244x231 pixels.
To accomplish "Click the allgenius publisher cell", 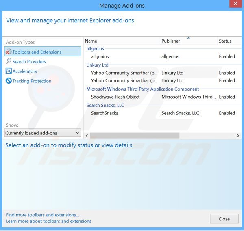I will [170, 57].
